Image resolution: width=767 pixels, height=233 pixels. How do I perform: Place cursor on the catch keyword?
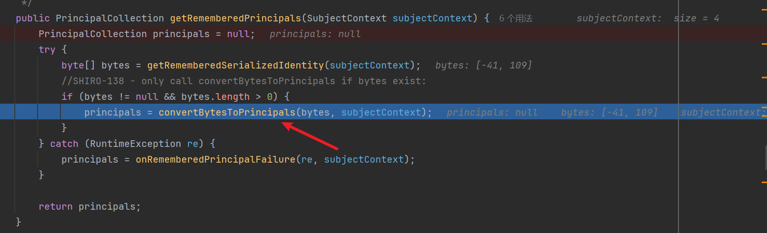64,144
